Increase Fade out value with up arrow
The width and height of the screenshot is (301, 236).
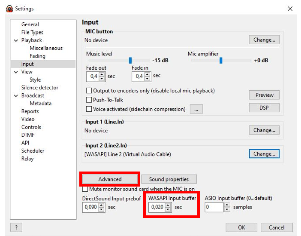point(102,74)
